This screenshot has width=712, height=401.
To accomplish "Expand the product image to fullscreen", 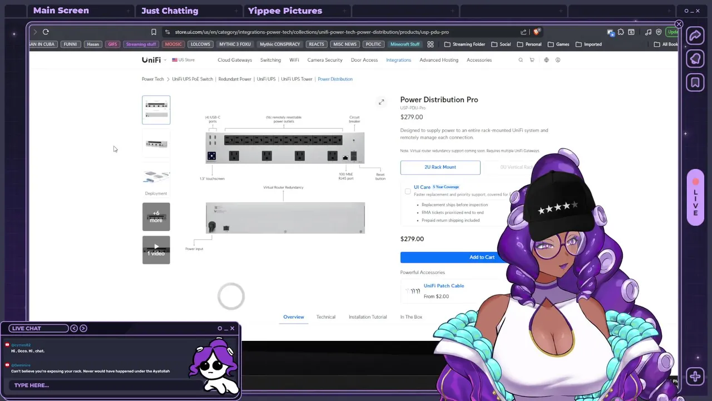I will [381, 102].
